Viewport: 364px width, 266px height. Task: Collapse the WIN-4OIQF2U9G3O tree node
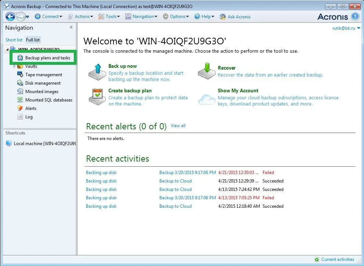point(7,49)
